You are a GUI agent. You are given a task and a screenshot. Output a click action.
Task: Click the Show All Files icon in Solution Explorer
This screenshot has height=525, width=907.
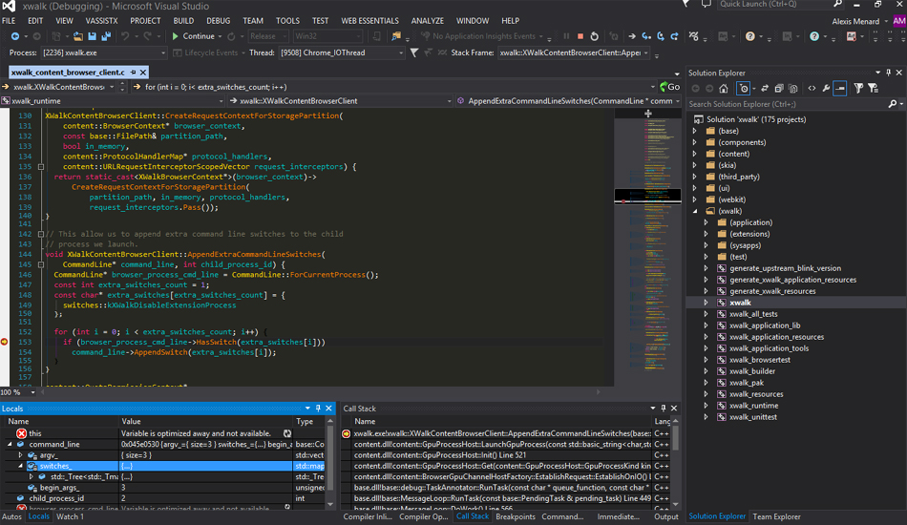click(x=793, y=89)
